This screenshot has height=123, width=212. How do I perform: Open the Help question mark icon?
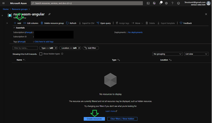(173, 3)
